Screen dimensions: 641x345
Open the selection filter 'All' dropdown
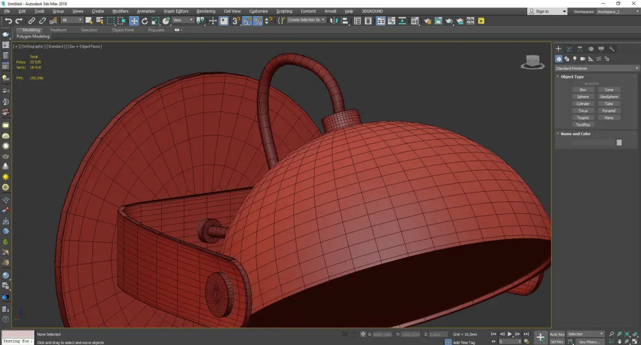(x=72, y=20)
